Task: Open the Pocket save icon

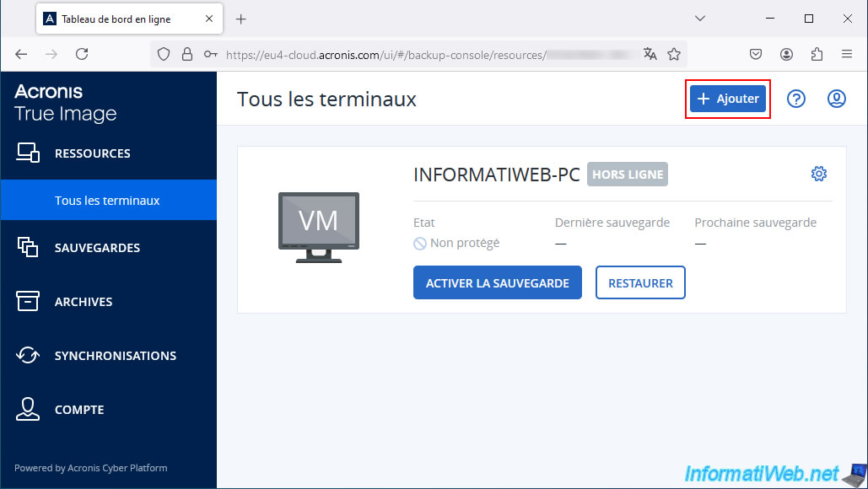Action: click(756, 54)
